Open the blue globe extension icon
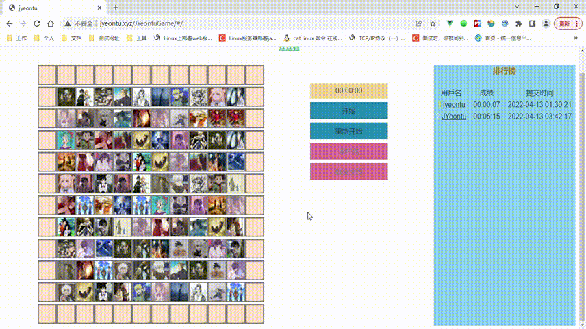The width and height of the screenshot is (586, 329). tap(505, 23)
